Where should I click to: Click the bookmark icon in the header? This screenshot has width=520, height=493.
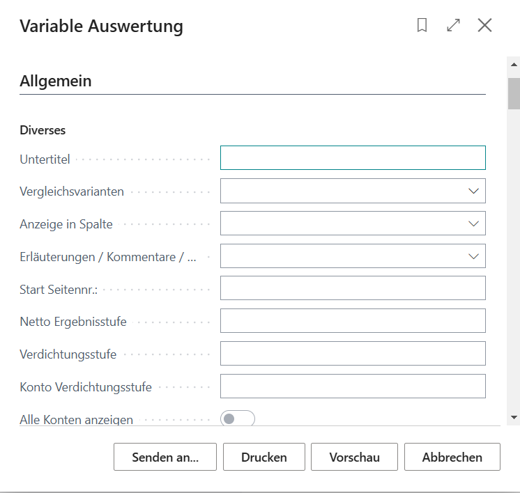click(422, 25)
